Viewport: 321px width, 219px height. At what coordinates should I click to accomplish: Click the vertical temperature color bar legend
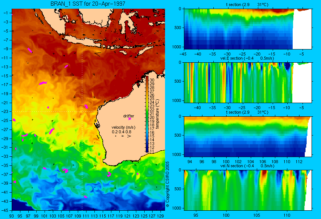click(147, 114)
